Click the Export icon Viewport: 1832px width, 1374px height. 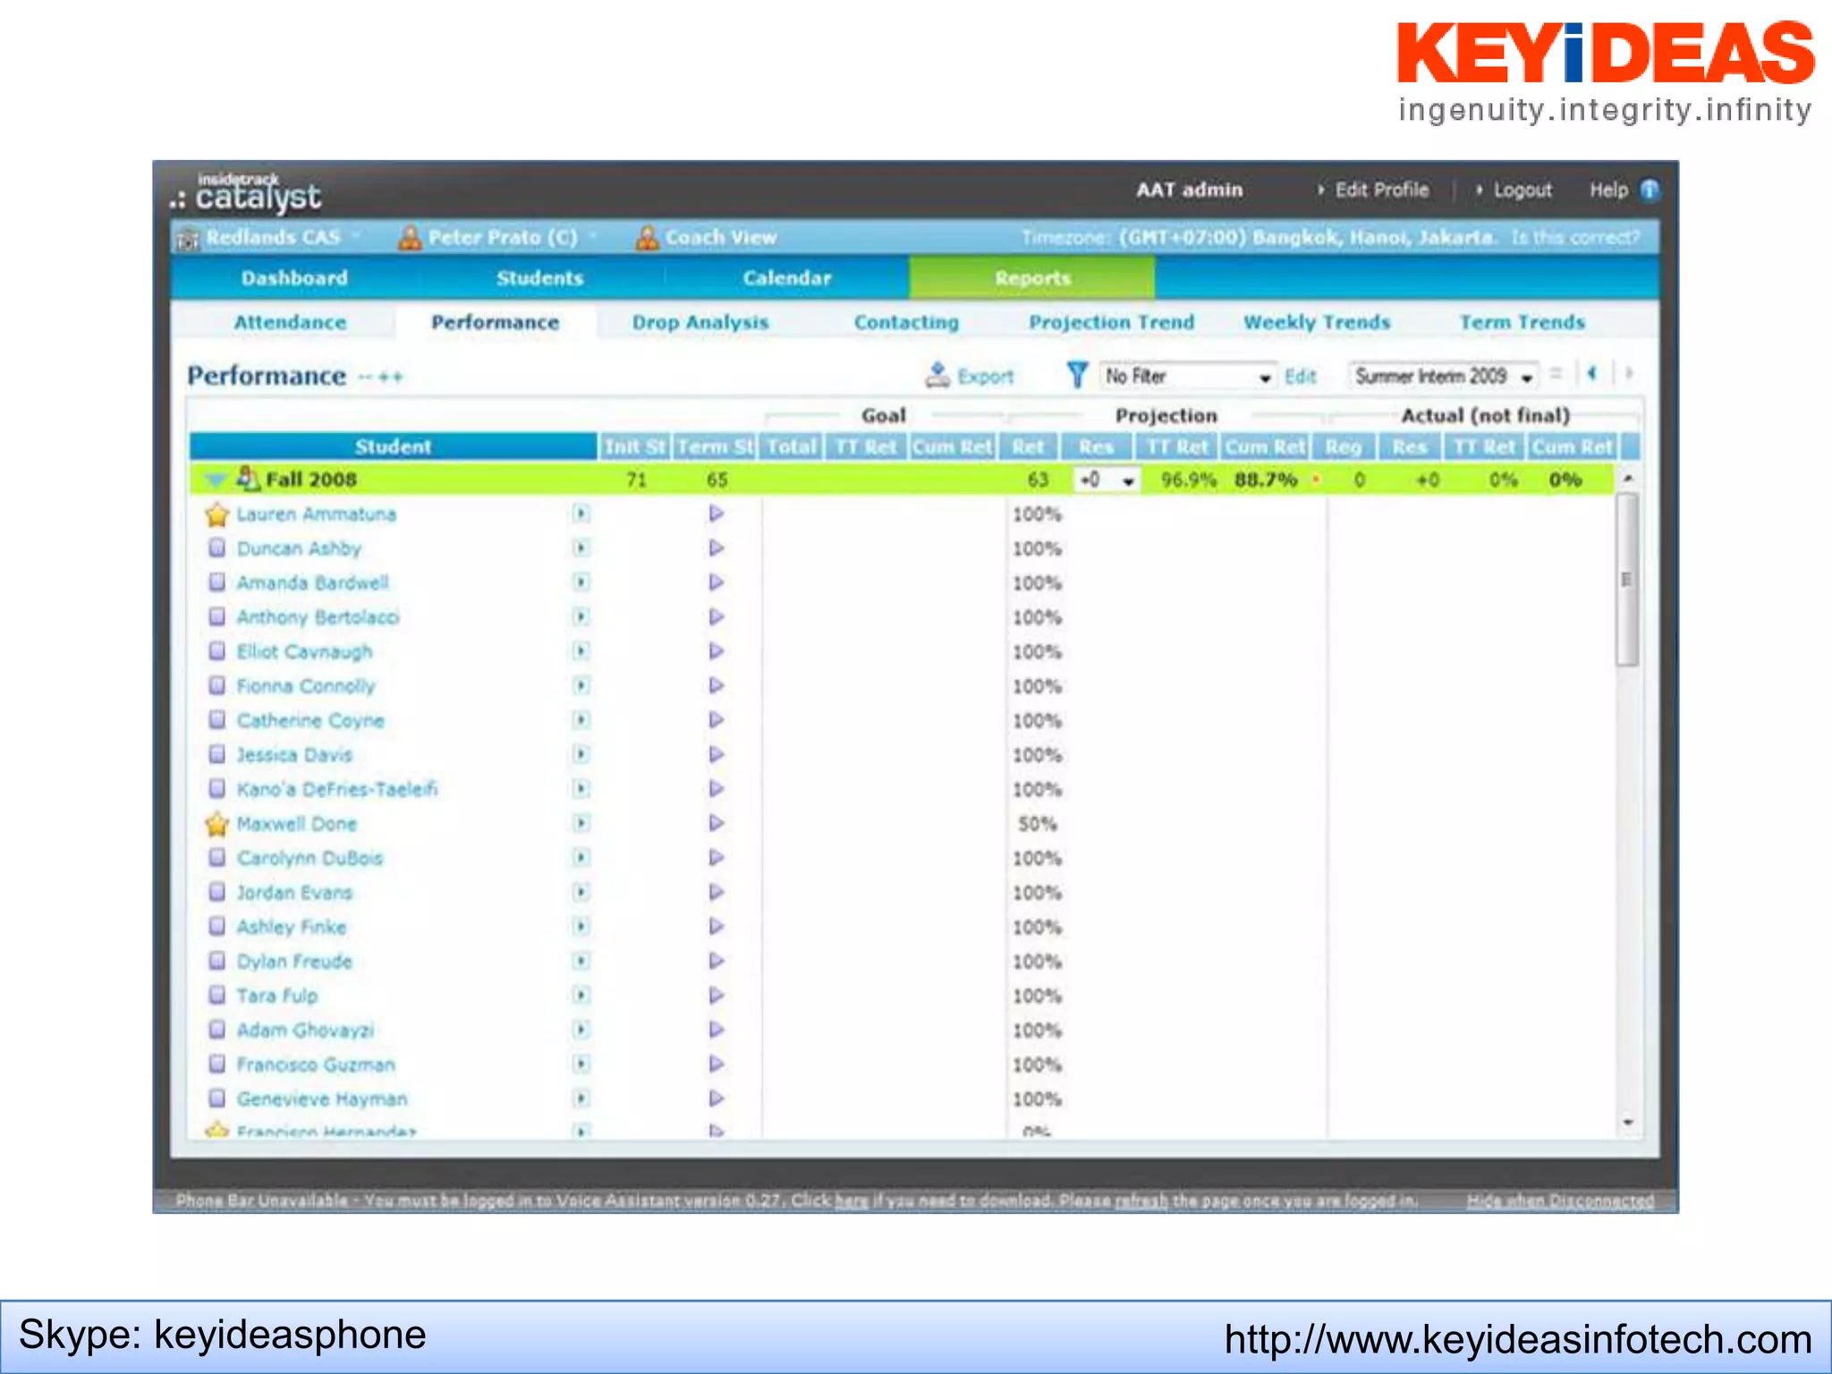click(937, 375)
